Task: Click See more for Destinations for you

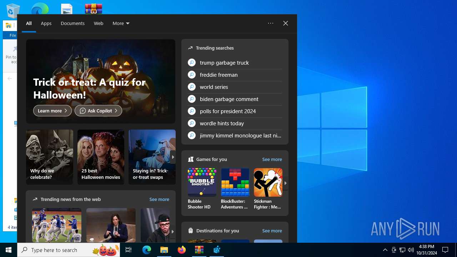Action: (272, 231)
